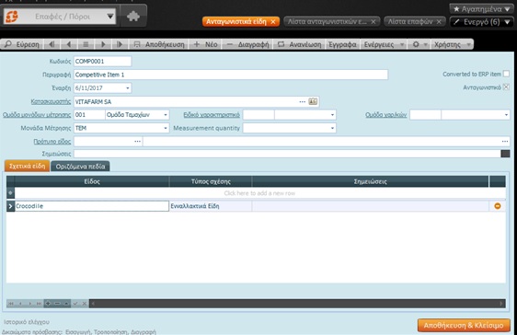517x335 pixels.
Task: Click the grid Σημειώσεις column header
Action: (371, 181)
